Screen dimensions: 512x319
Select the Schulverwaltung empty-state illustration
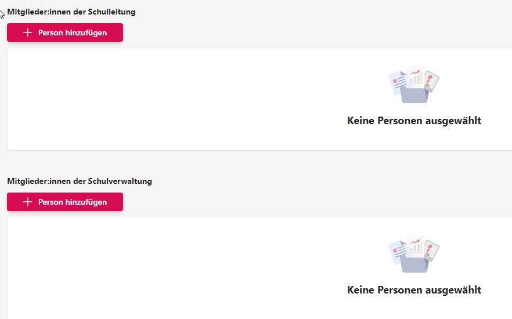coord(414,254)
